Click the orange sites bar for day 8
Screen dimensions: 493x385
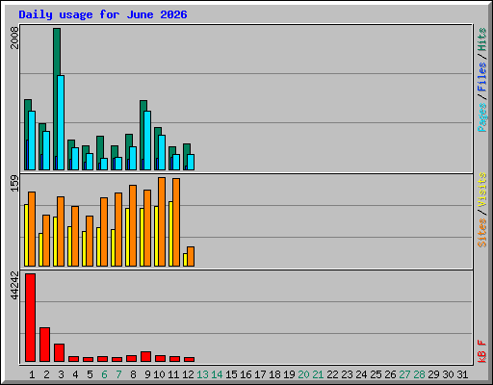[x=133, y=225]
